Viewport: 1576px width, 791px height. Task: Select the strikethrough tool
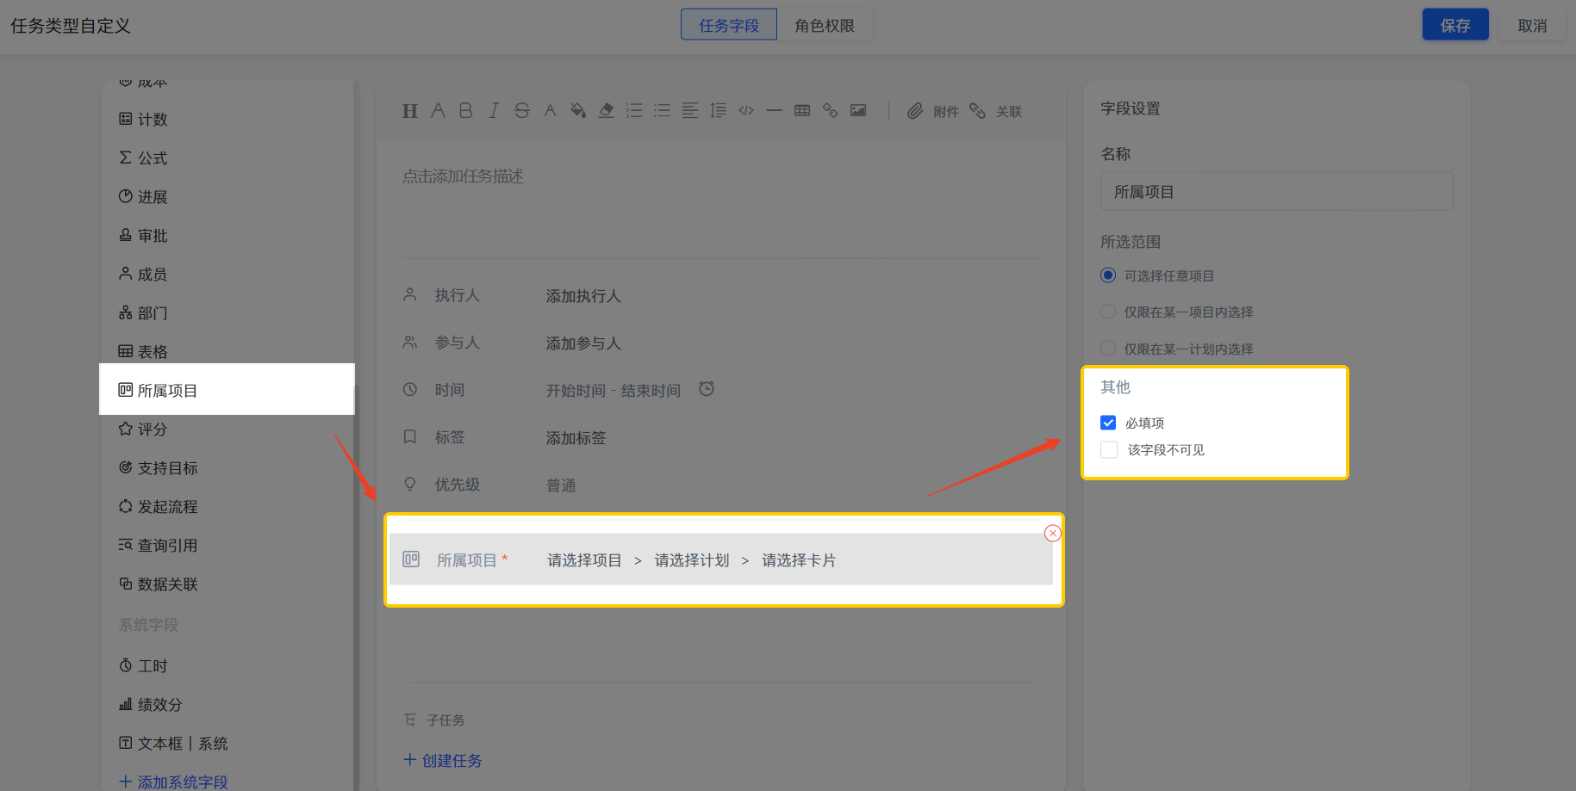pos(521,110)
